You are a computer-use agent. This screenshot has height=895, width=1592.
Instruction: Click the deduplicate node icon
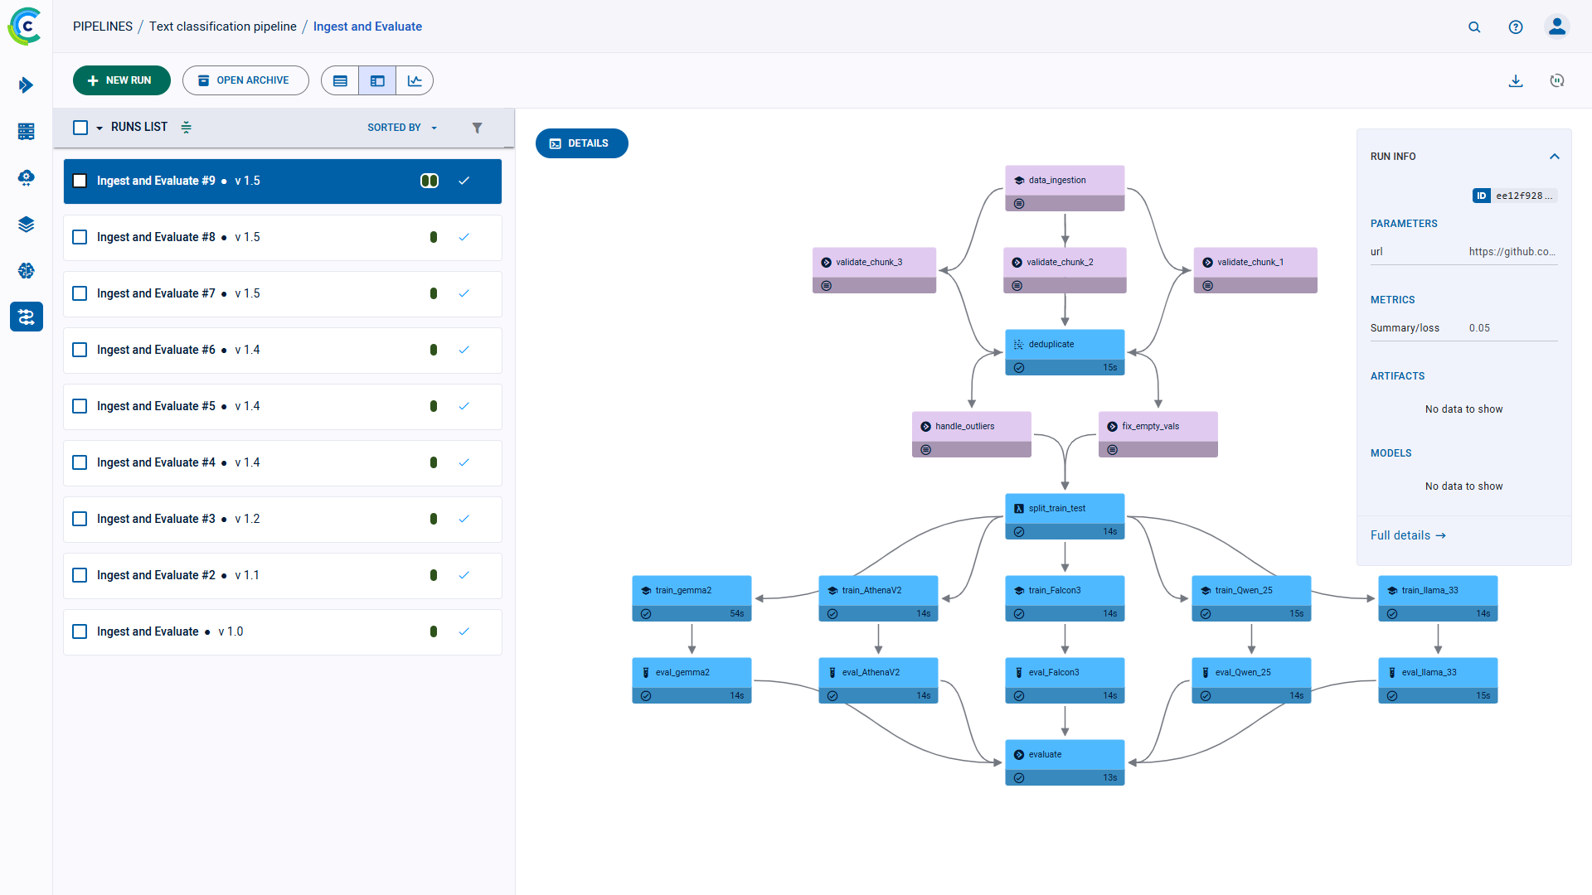[1019, 344]
